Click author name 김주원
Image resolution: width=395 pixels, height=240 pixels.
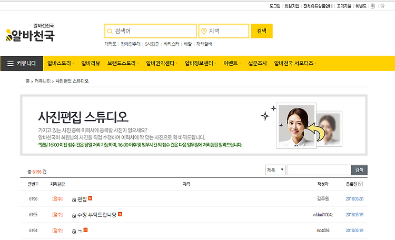(323, 199)
